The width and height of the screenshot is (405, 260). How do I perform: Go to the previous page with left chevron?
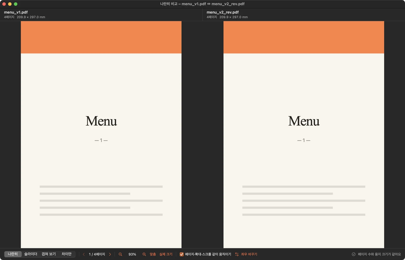coord(84,254)
